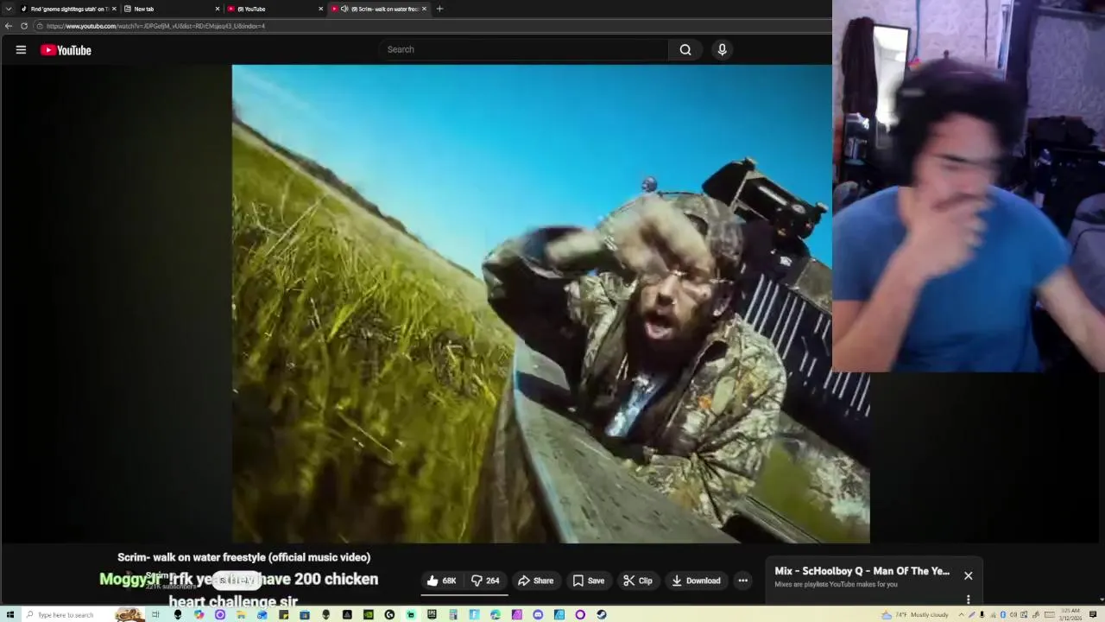1105x622 pixels.
Task: Click the video title text
Action: (244, 557)
